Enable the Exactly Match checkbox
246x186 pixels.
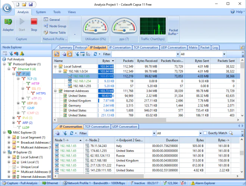pyautogui.click(x=205, y=133)
